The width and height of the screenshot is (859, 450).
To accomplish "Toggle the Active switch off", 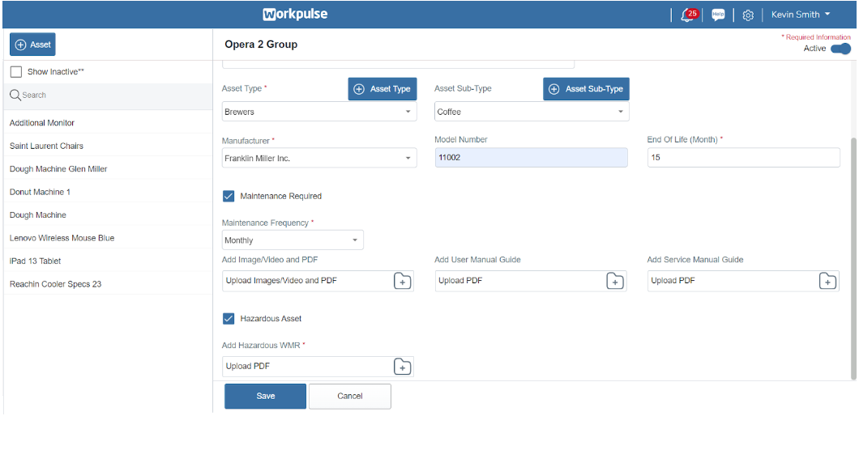I will [x=840, y=49].
